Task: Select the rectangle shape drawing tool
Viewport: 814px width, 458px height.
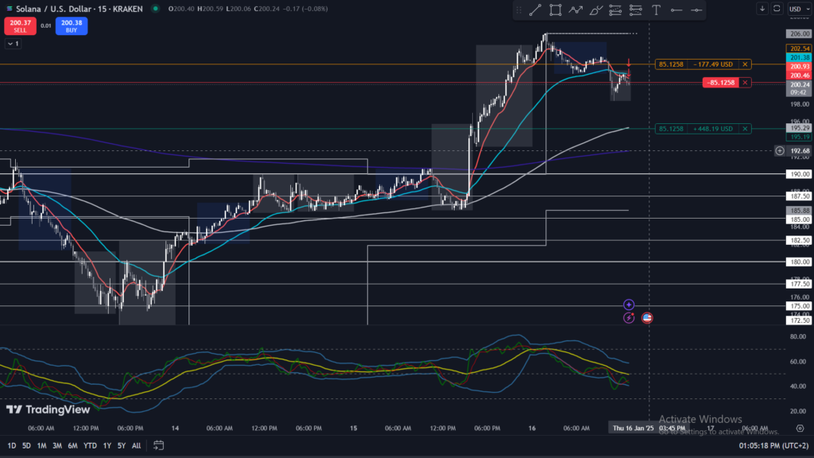Action: pos(555,10)
